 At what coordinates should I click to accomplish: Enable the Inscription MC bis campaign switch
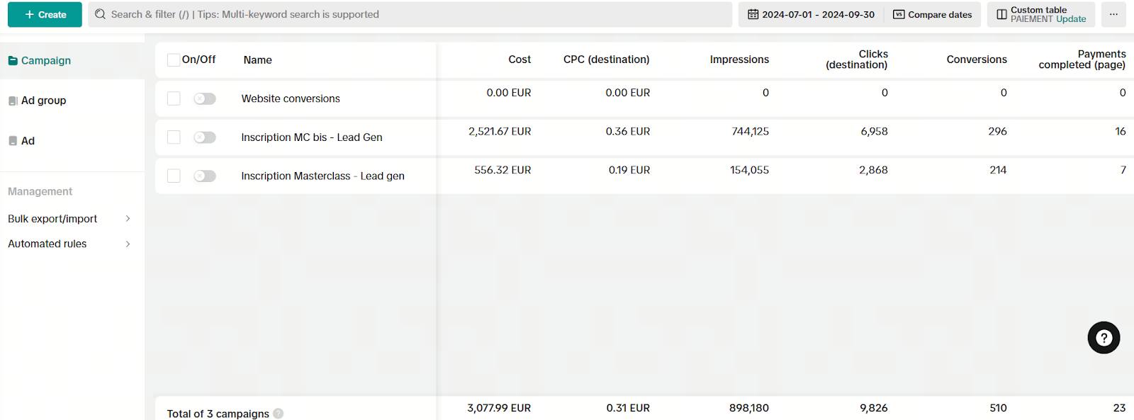point(205,137)
